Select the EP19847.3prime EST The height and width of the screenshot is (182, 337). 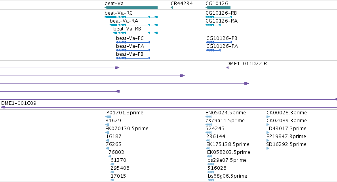click(x=286, y=137)
